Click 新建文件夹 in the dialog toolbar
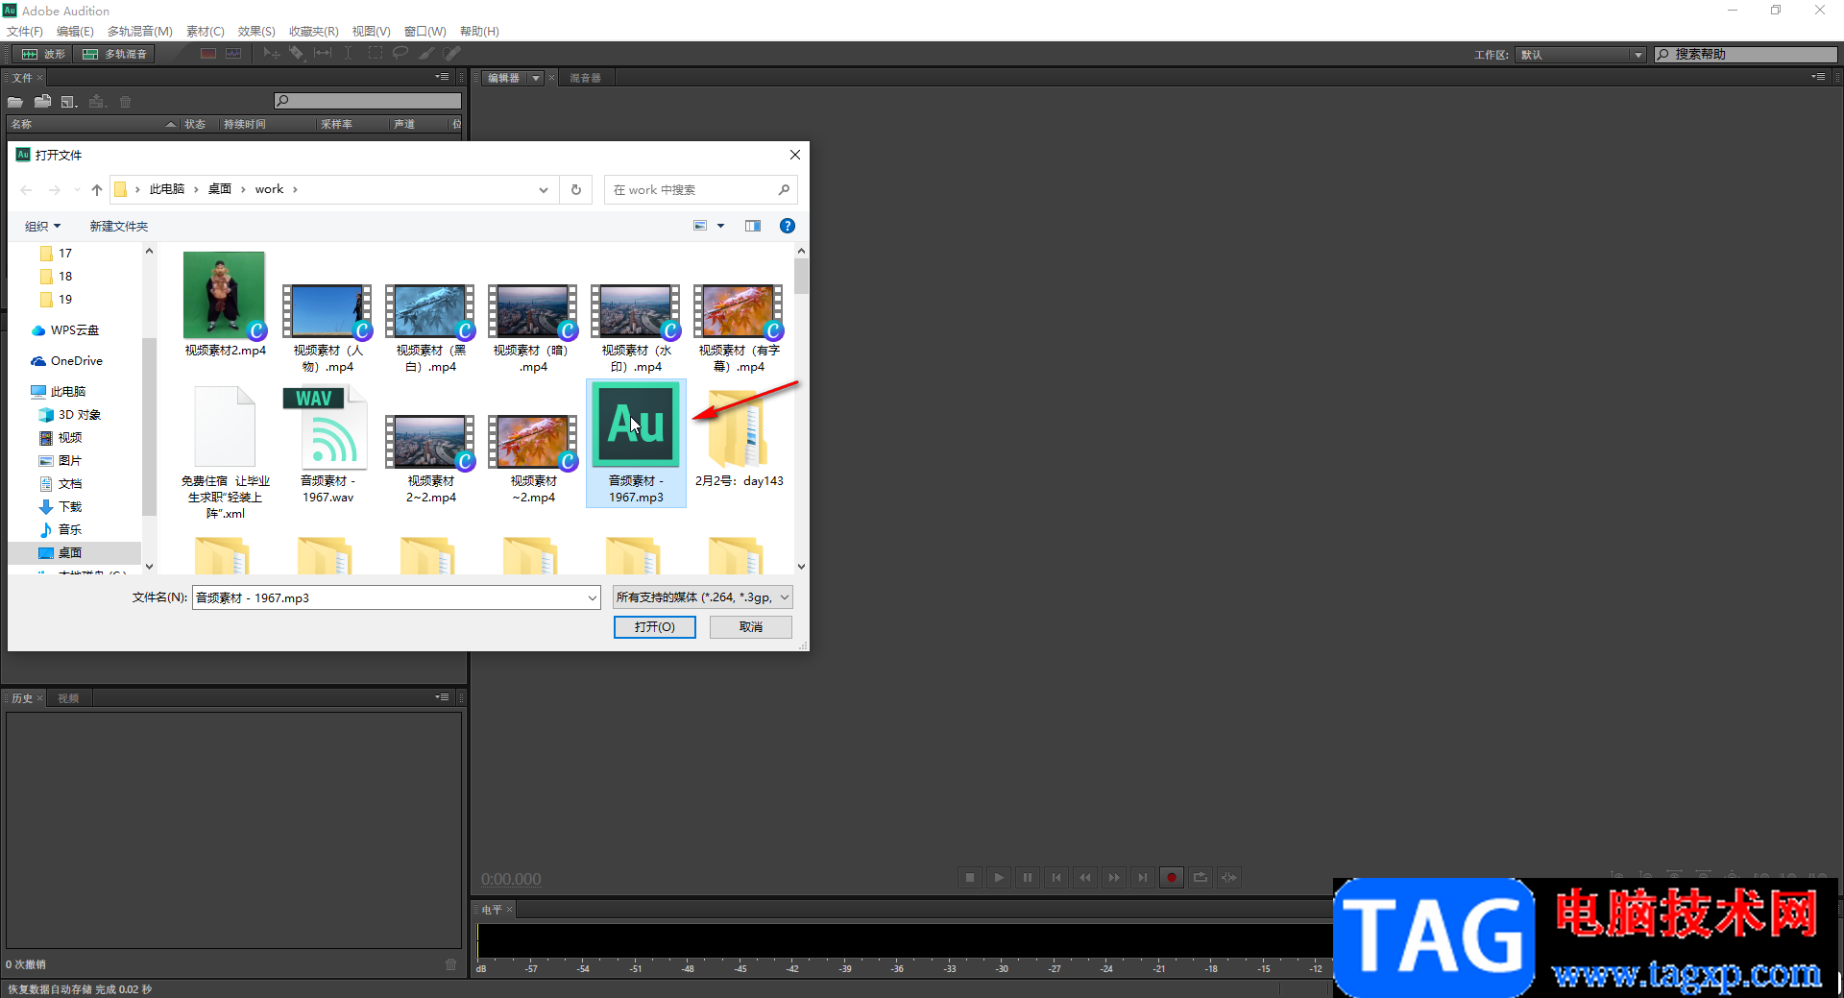 click(119, 227)
